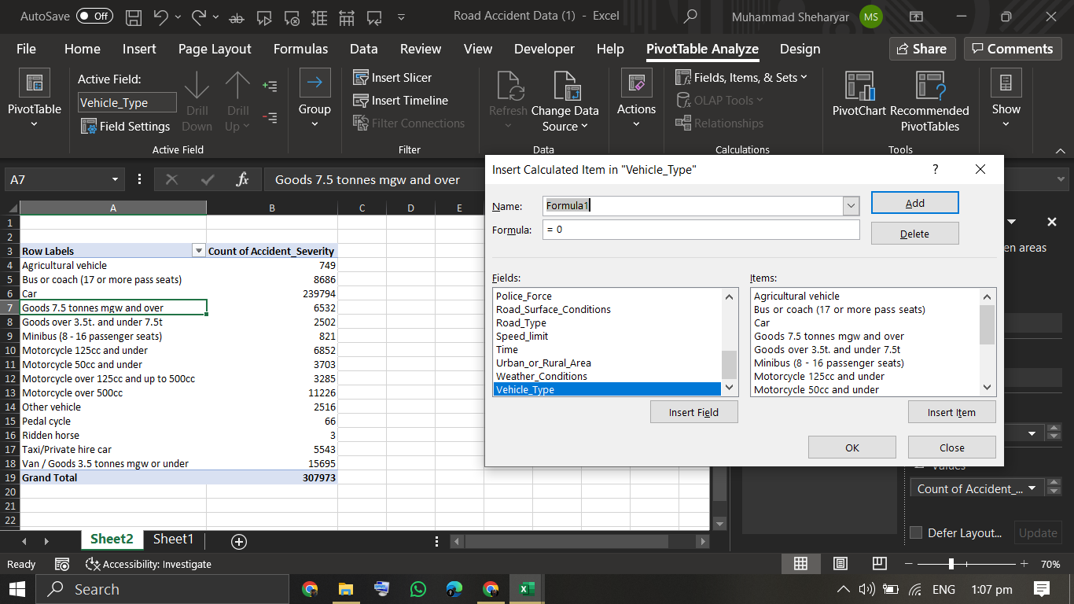Screen dimensions: 1074x604
Task: Click the Expand Field plus icon
Action: pyautogui.click(x=270, y=86)
